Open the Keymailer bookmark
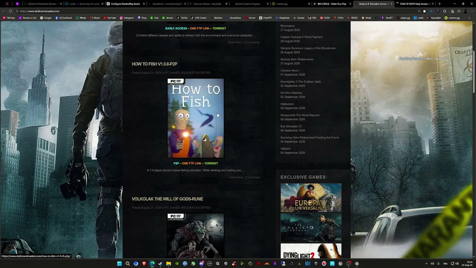The image size is (476, 268). [434, 18]
